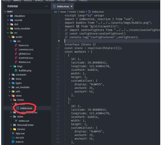Switch to the index.nvue editor tab
The height and width of the screenshot is (145, 162).
point(63,6)
